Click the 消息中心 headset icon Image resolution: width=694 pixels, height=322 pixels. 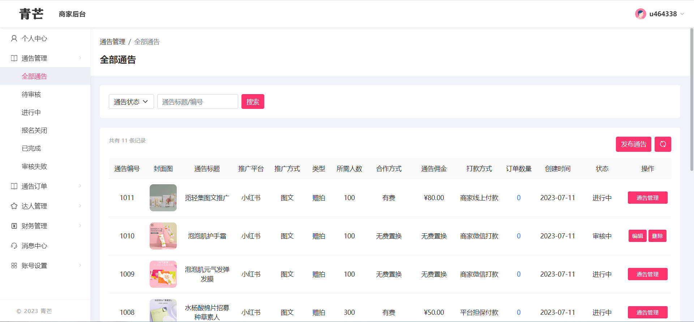[x=14, y=246]
